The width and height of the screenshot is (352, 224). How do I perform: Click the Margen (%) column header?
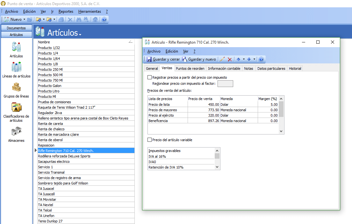click(x=268, y=99)
